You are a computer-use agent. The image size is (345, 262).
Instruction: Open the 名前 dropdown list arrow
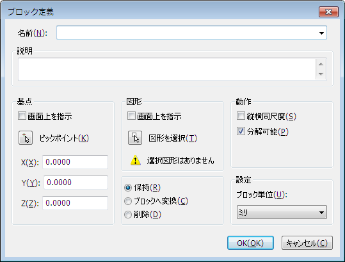321,33
